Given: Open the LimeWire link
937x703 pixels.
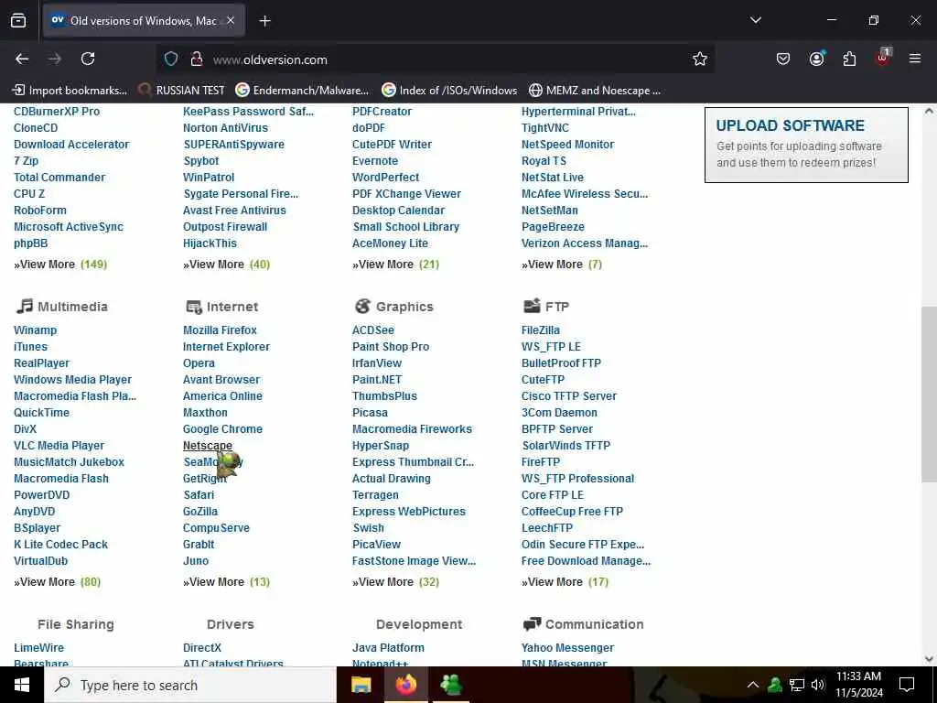Looking at the screenshot, I should pyautogui.click(x=38, y=647).
